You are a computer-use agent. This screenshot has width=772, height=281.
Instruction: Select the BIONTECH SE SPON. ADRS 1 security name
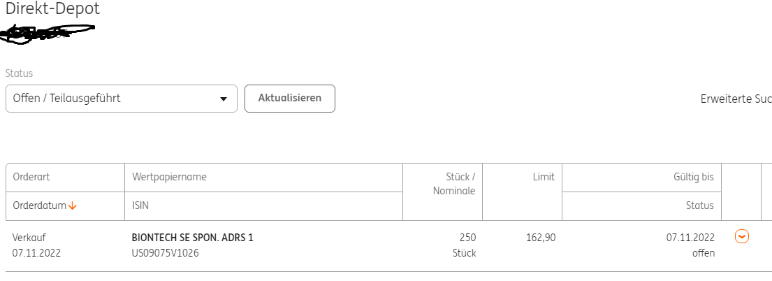tap(192, 238)
